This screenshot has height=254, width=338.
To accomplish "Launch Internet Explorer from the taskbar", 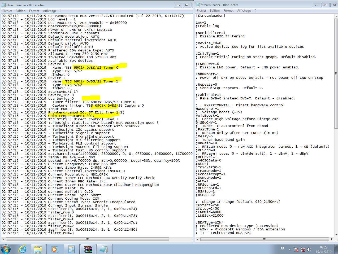I will click(x=23, y=249).
